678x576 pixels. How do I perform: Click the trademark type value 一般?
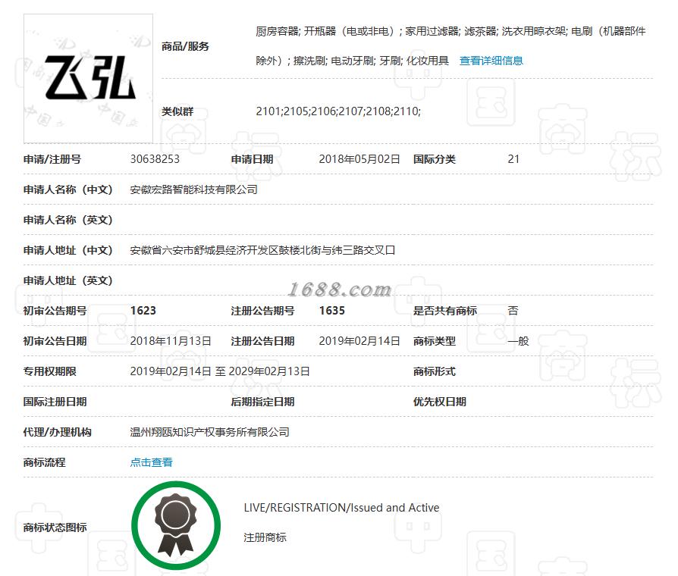519,341
